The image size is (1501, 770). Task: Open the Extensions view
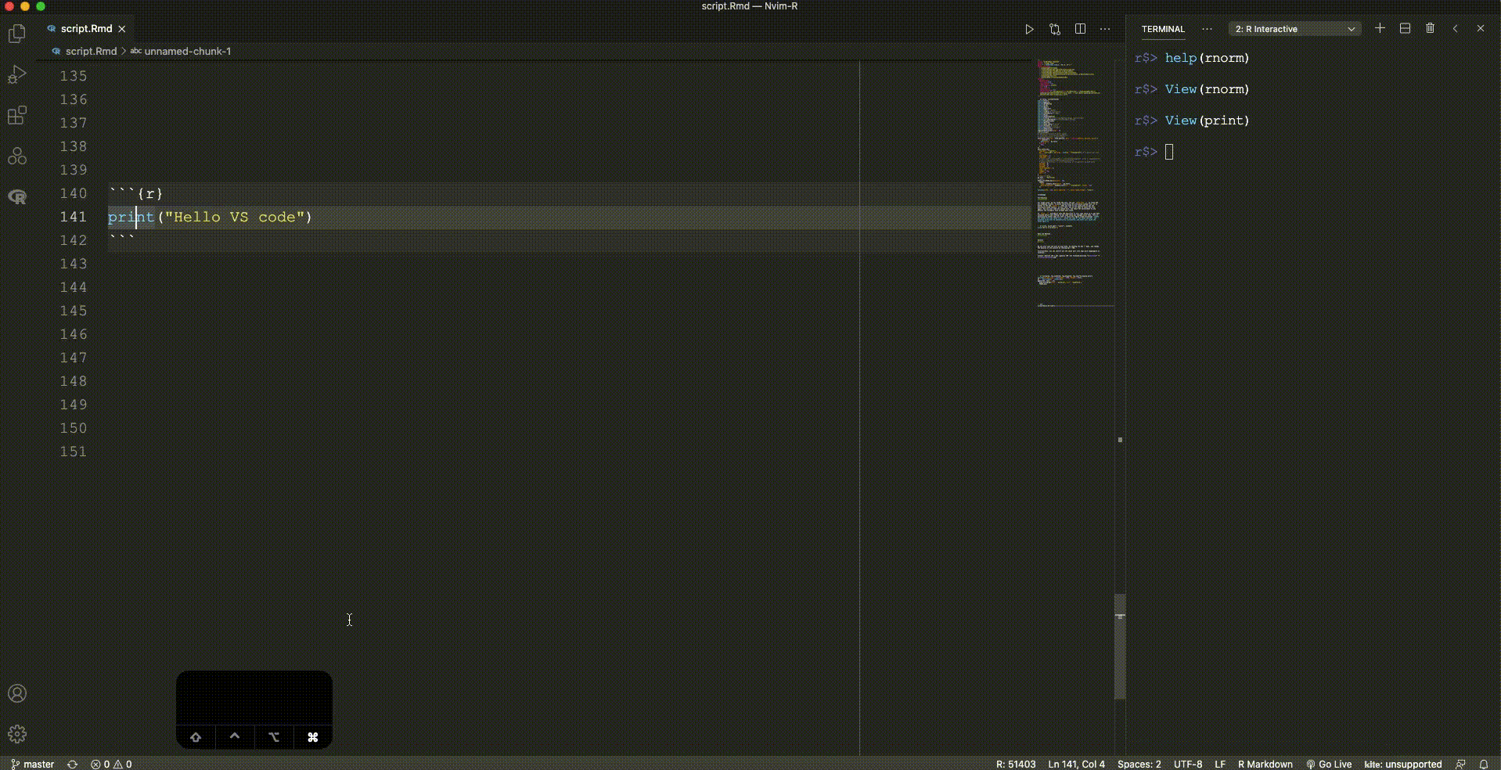pos(16,115)
